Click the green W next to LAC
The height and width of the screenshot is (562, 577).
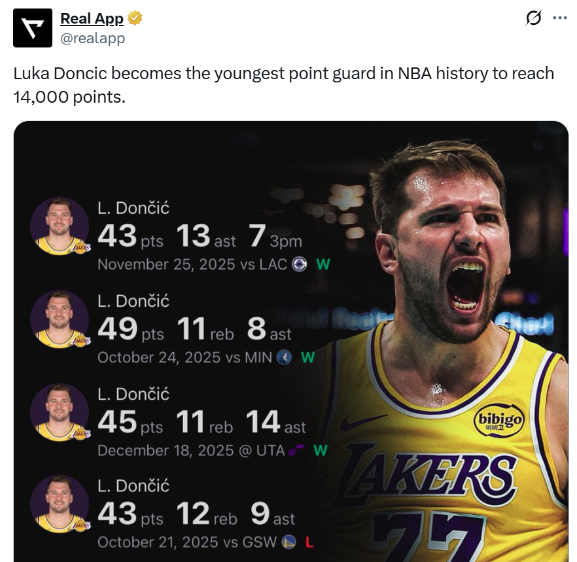(x=323, y=265)
